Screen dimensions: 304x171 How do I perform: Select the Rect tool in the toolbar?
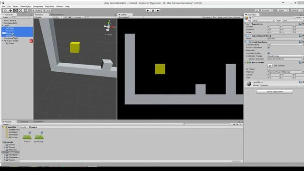coord(26,10)
